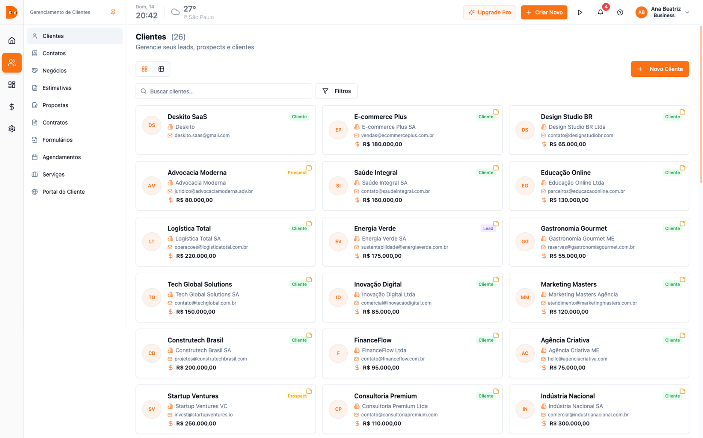Toggle the Prospect badge on Advocacia Moderna
The height and width of the screenshot is (438, 703).
pos(298,172)
